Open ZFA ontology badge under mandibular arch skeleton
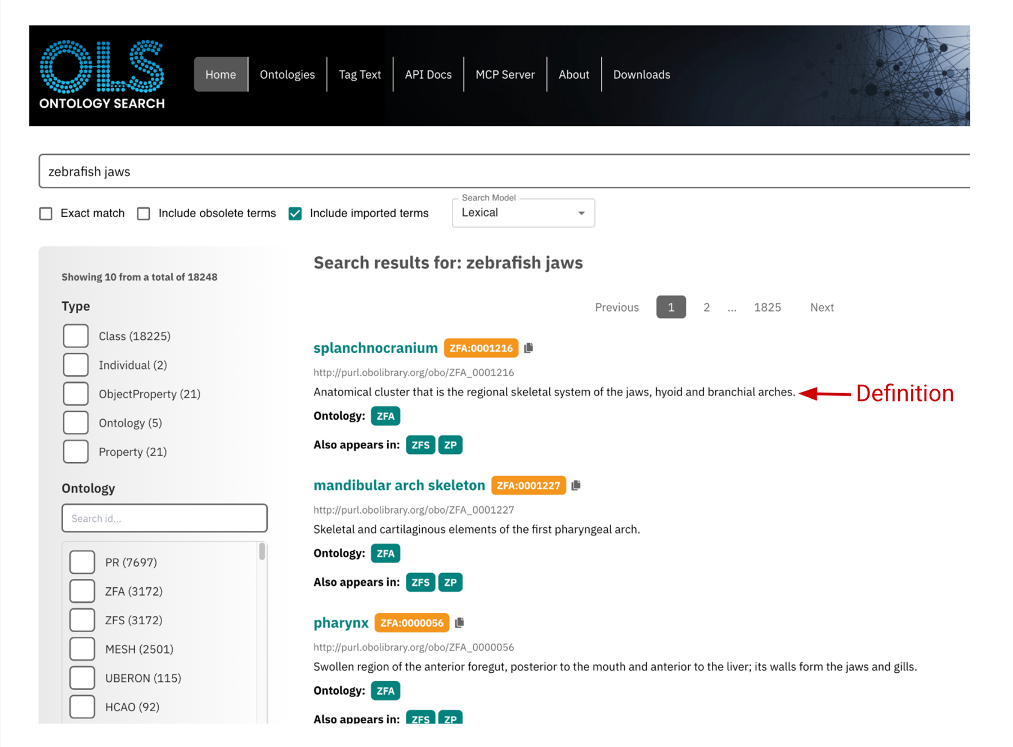Viewport: 1013px width, 747px height. pos(386,553)
